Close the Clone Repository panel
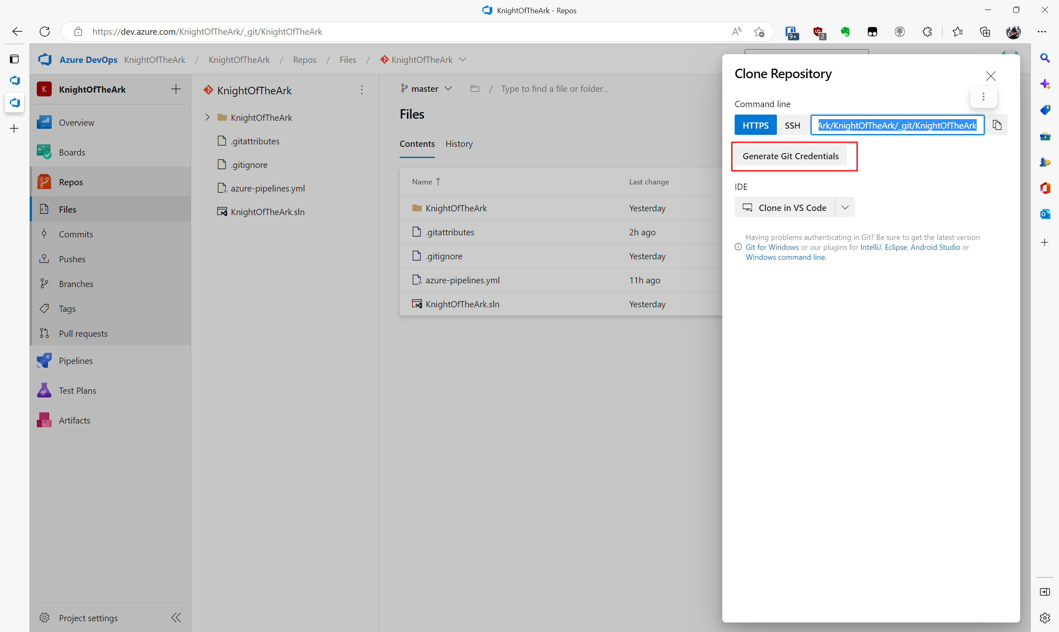Image resolution: width=1059 pixels, height=632 pixels. click(990, 76)
